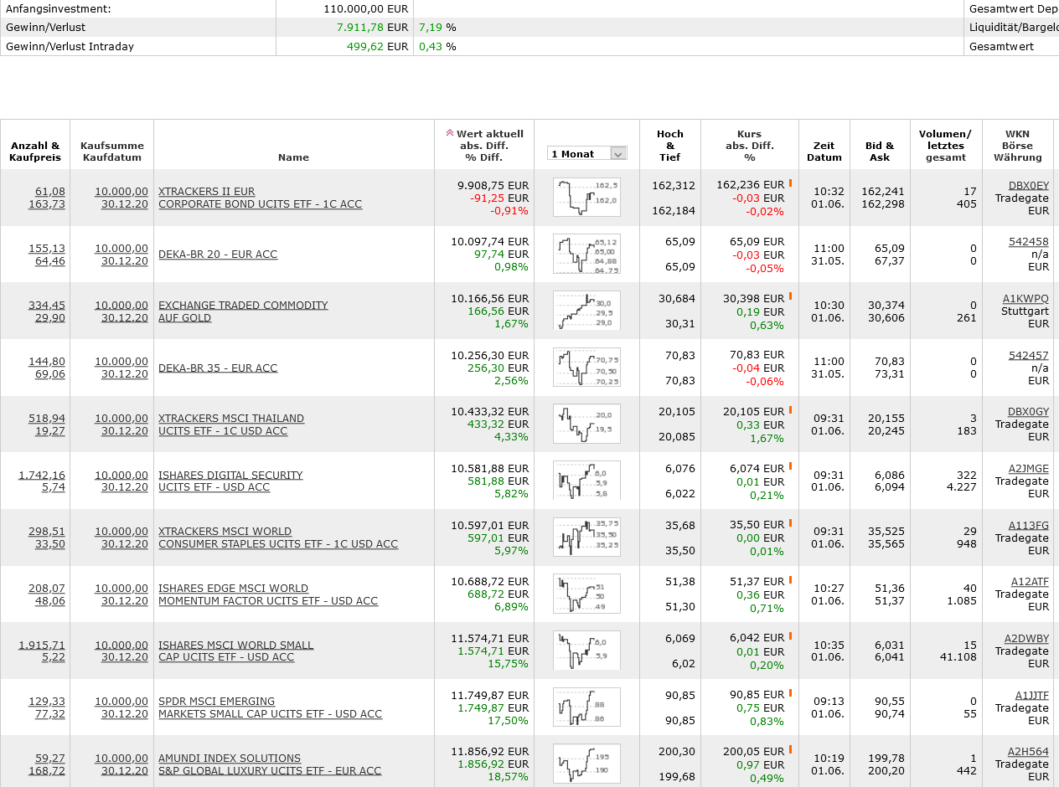
Task: Open mini chart for iShares Digital Security
Action: coord(586,481)
